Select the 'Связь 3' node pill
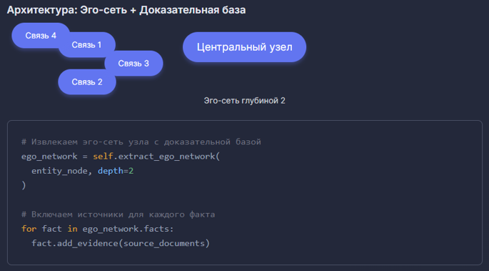This screenshot has width=489, height=271. click(133, 64)
